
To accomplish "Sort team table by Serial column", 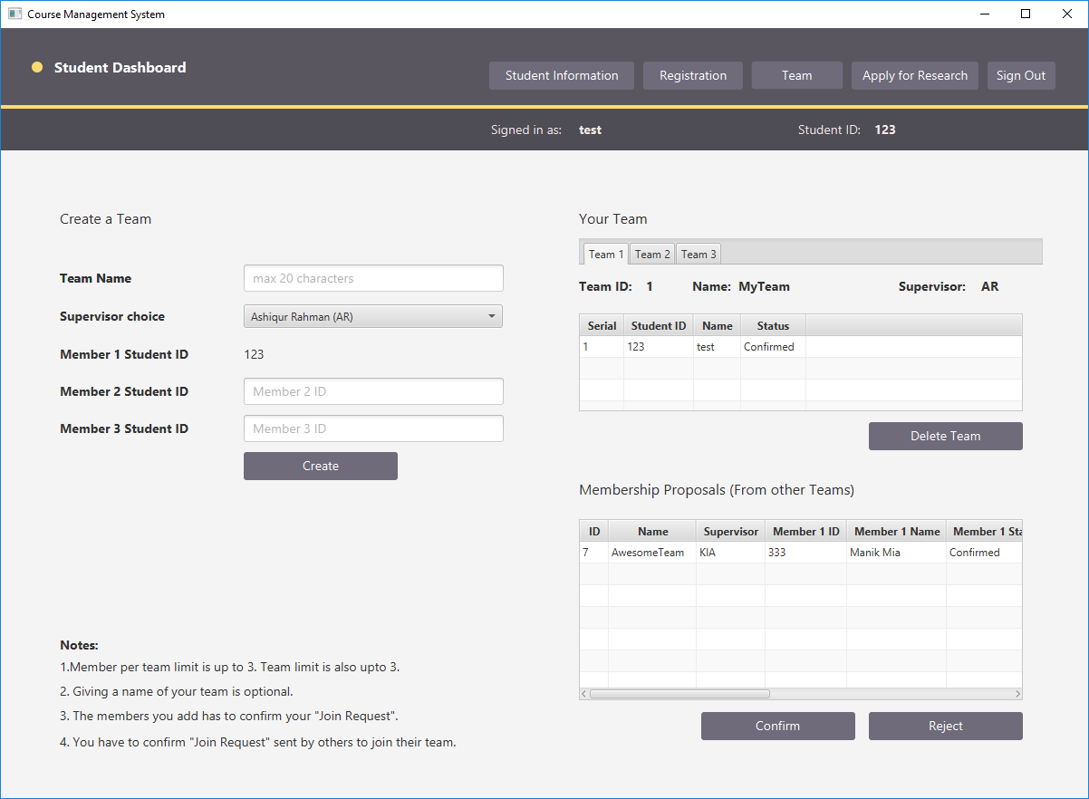I will 602,325.
